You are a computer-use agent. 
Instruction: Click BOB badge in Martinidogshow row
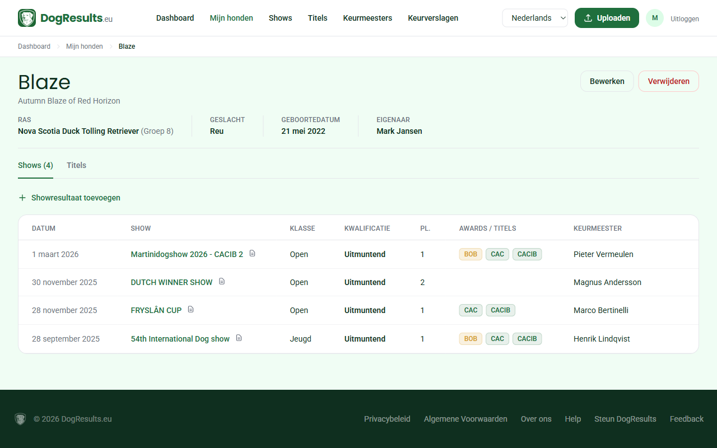[471, 254]
